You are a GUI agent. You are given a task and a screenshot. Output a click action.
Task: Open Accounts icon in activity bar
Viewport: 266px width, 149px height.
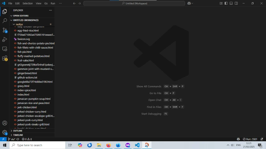click(x=5, y=123)
